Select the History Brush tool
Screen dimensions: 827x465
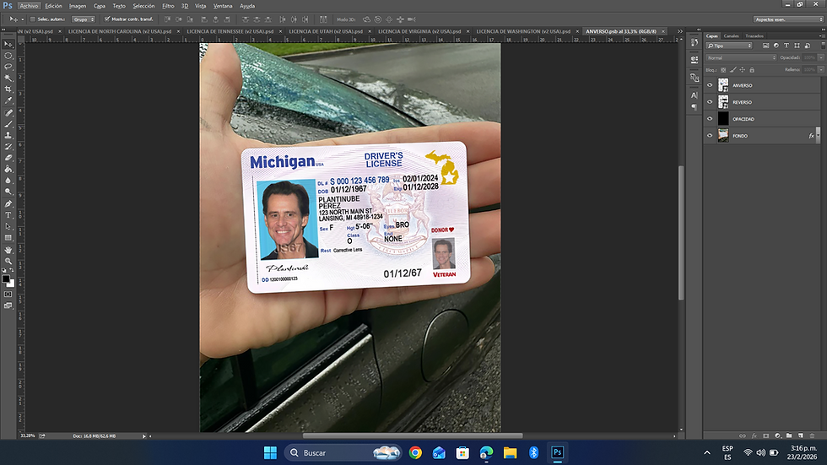[8, 147]
